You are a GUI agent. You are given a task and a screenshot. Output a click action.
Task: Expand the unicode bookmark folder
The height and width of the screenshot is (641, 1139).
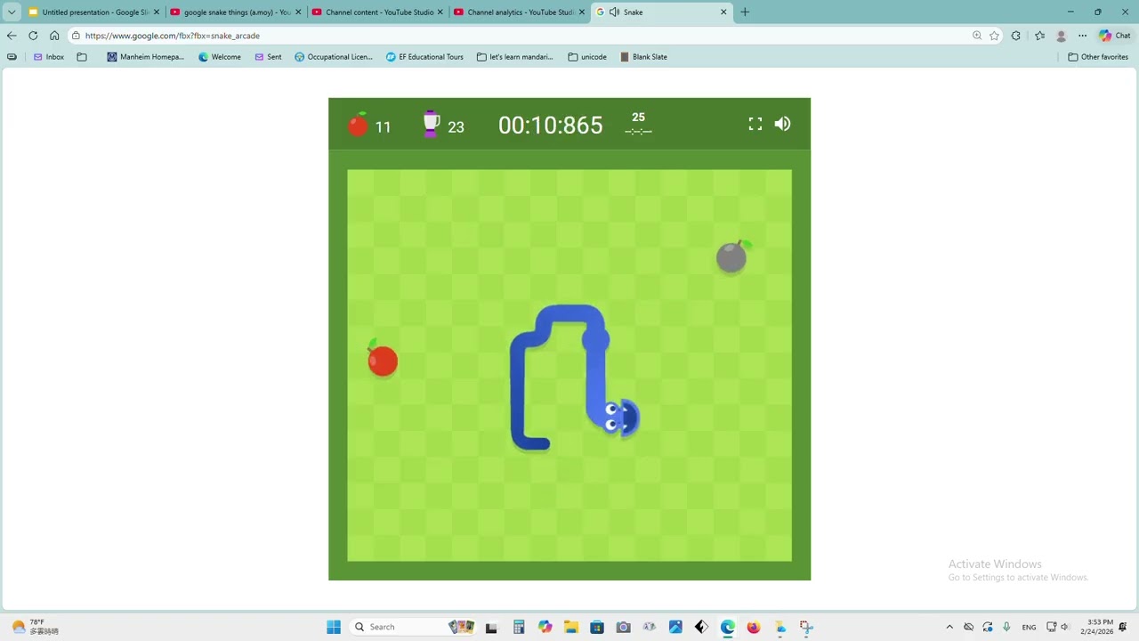[587, 57]
